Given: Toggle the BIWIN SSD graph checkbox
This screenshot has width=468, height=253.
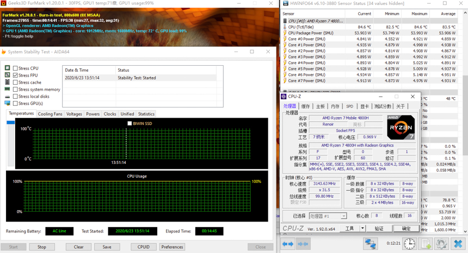Looking at the screenshot, I should (130, 123).
